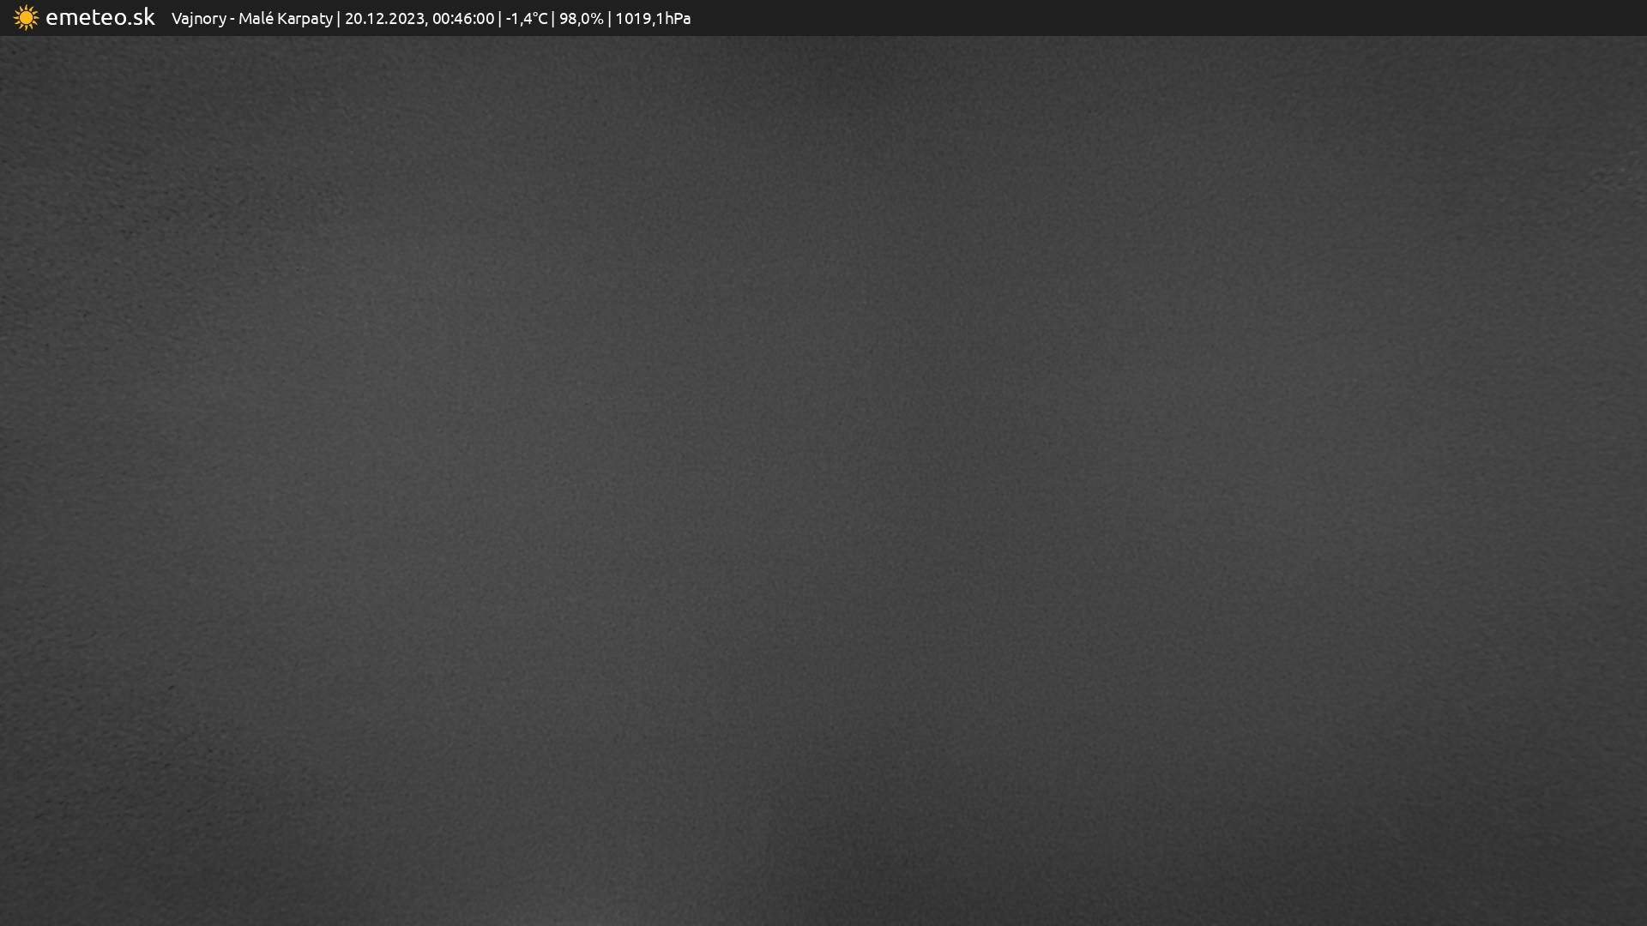The image size is (1647, 926).
Task: Click the 'sk' domain suffix in logo
Action: pos(144,17)
